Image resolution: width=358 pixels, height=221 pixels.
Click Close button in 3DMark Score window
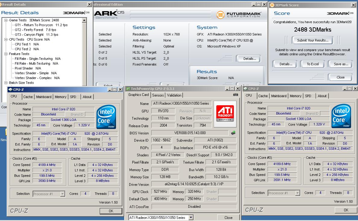pyautogui.click(x=341, y=78)
